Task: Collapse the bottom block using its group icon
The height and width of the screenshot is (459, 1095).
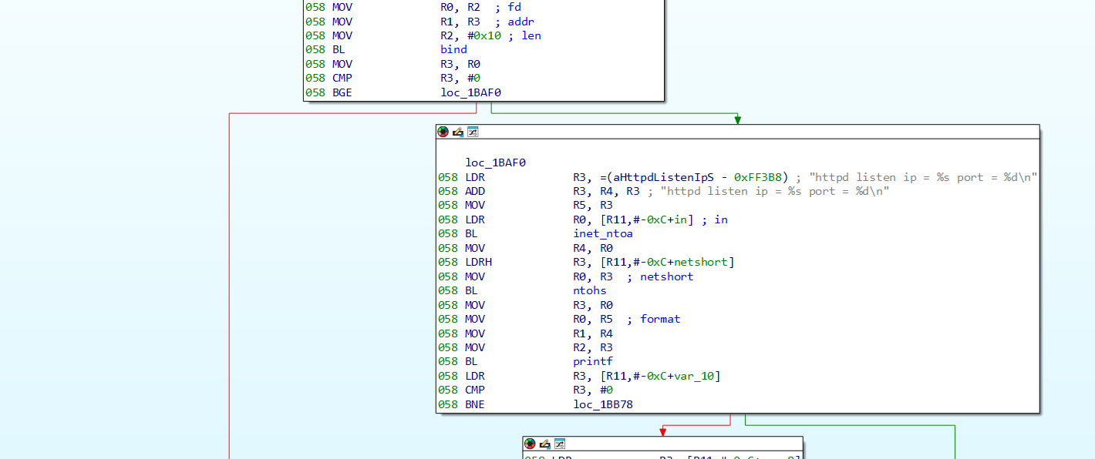Action: (560, 444)
